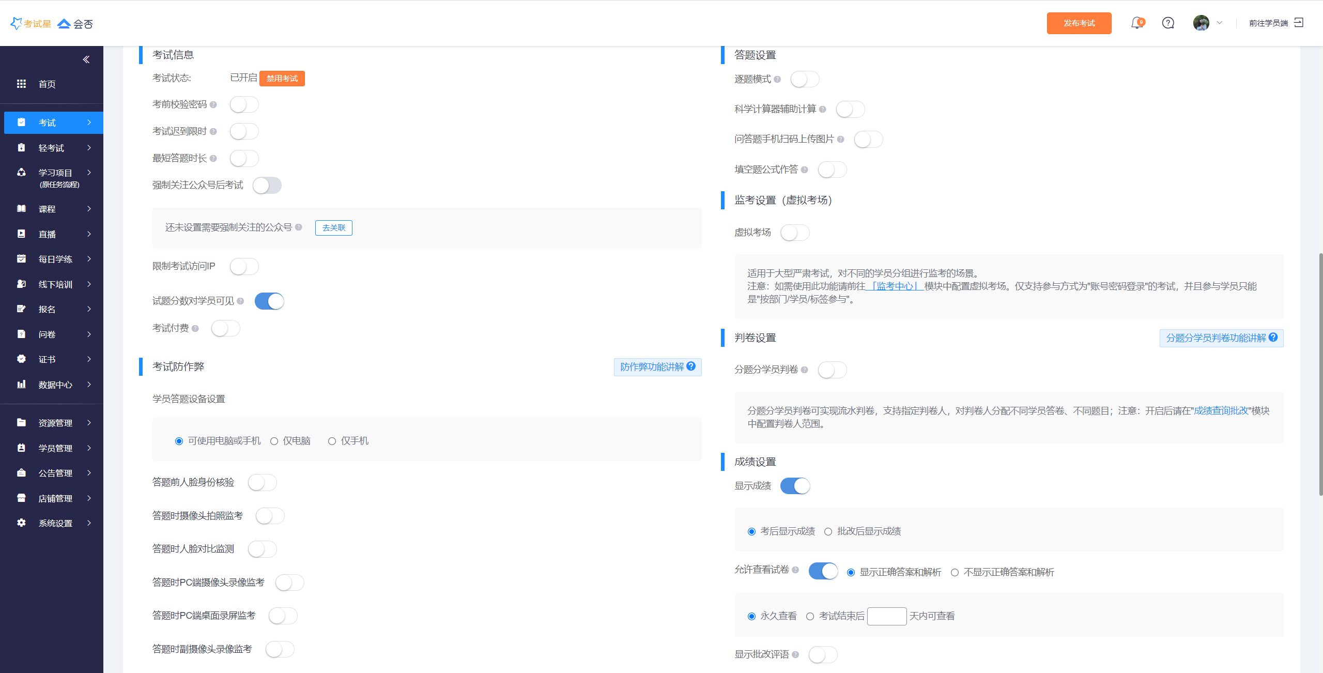This screenshot has width=1323, height=673.
Task: Click the 首页 grid icon in sidebar
Action: point(21,84)
